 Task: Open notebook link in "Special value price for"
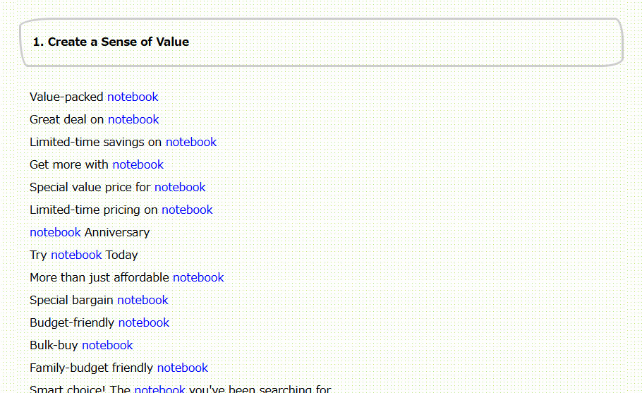[180, 187]
